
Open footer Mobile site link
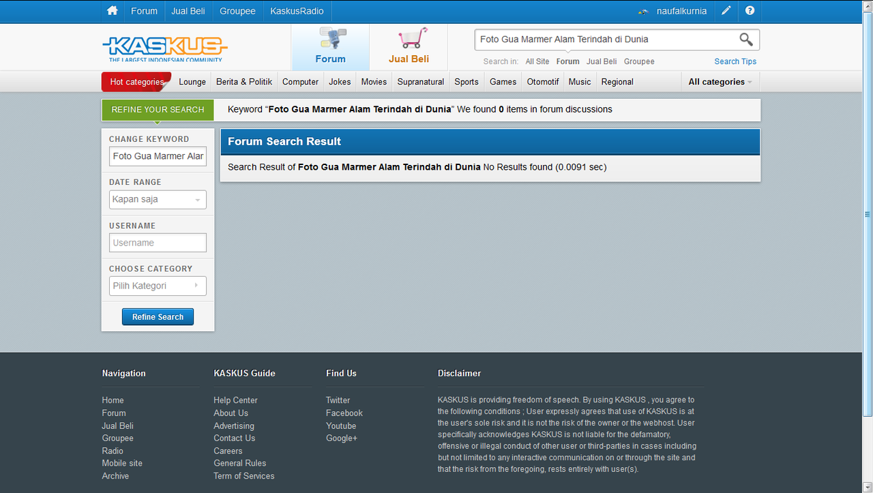(123, 464)
